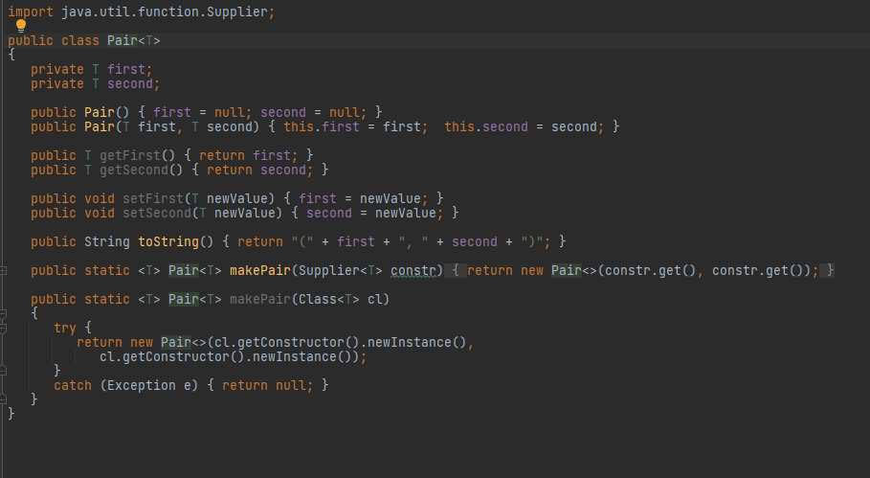Screen dimensions: 870x478
Task: Click static keyword on the Supplier makePair line
Action: pyautogui.click(x=107, y=270)
